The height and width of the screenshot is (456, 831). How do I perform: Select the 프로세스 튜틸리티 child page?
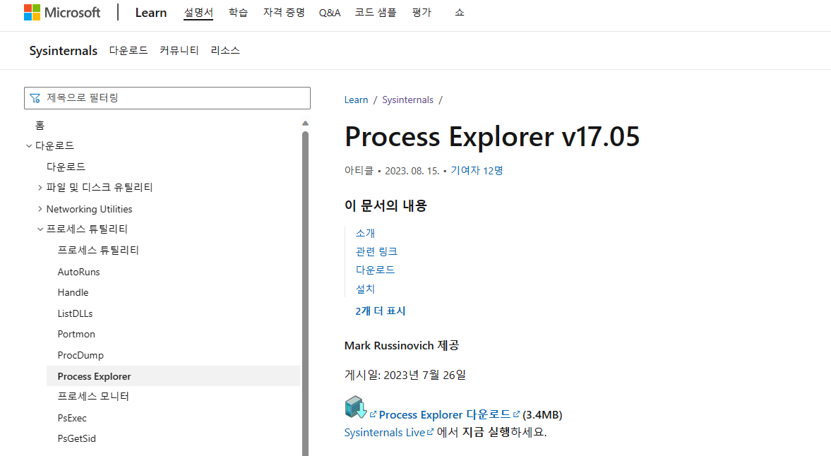point(98,250)
